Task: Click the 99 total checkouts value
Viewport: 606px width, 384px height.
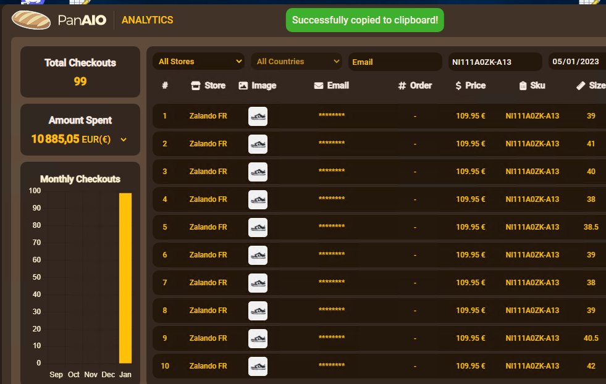Action: click(x=80, y=81)
